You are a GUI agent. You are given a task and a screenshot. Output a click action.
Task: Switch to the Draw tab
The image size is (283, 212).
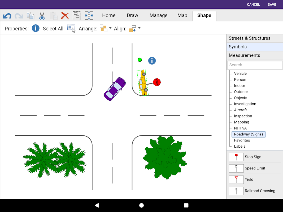(132, 15)
